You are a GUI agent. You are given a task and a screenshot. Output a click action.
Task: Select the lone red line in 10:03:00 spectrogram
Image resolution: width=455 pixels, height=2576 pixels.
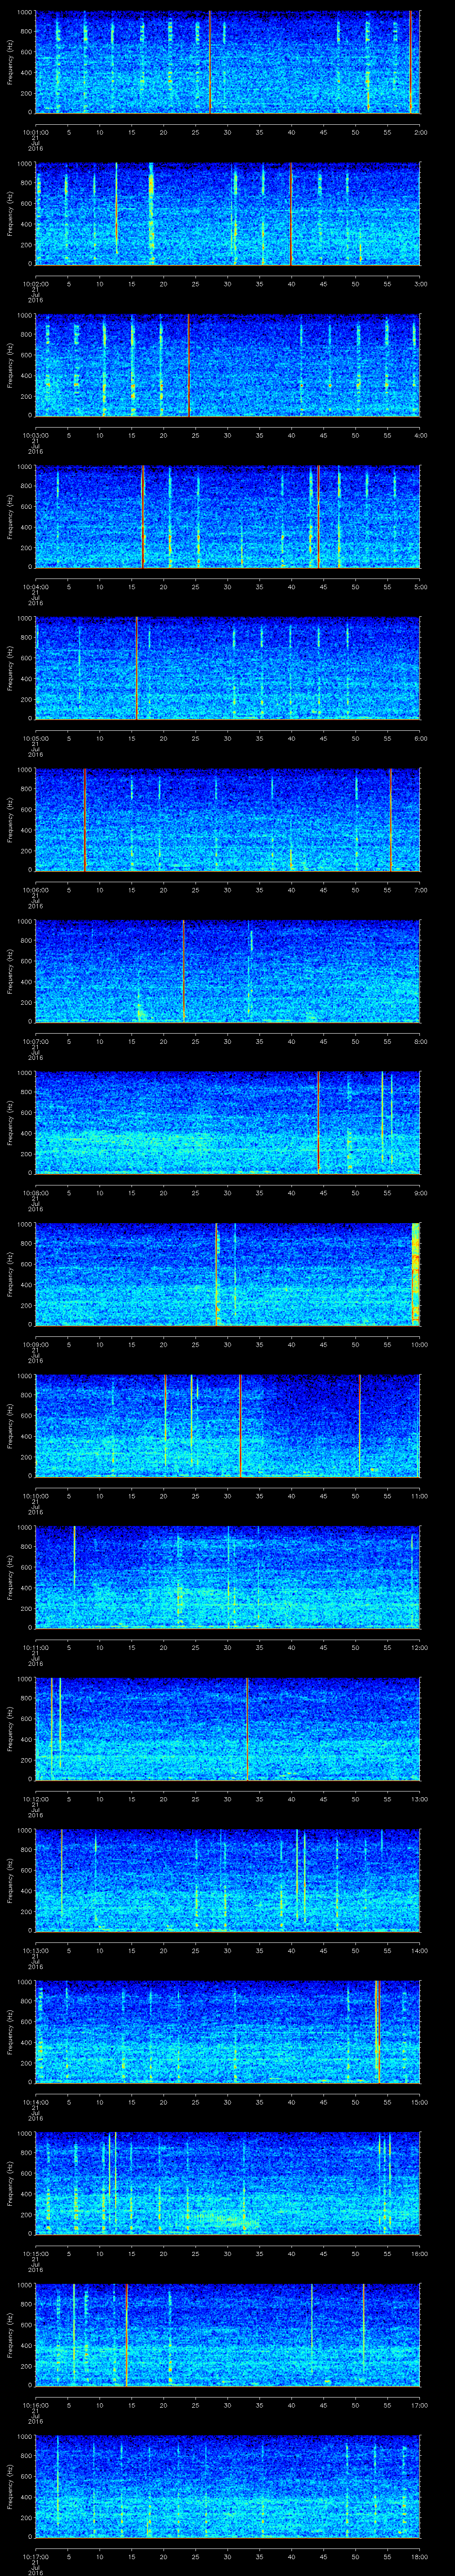(x=188, y=365)
